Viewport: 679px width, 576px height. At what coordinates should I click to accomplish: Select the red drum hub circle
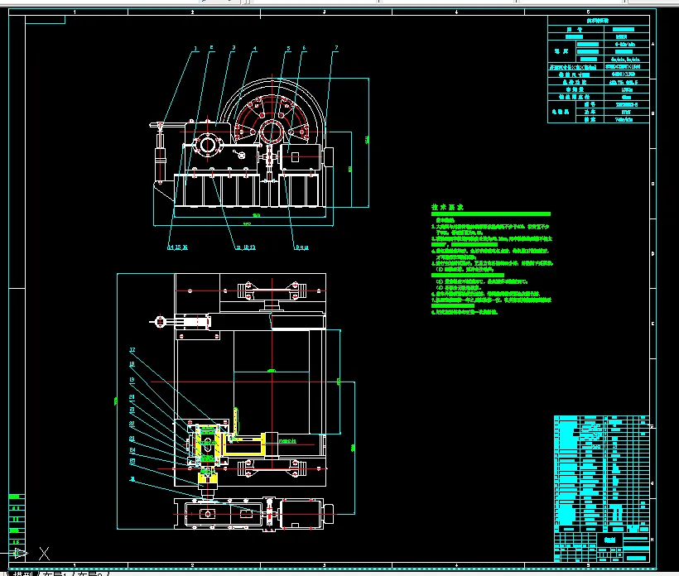pyautogui.click(x=272, y=132)
